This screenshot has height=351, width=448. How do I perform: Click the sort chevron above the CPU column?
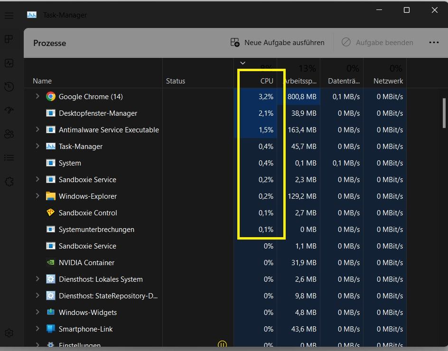pos(243,63)
